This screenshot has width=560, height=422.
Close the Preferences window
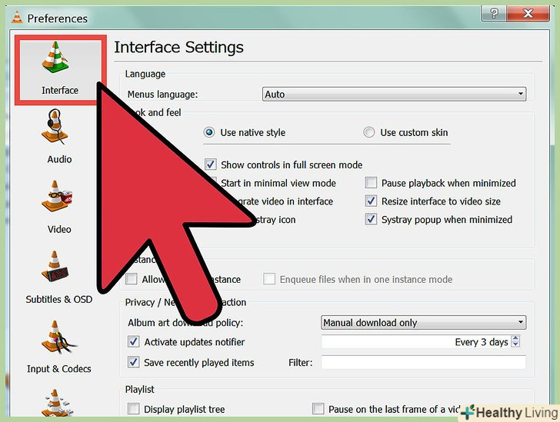click(528, 14)
